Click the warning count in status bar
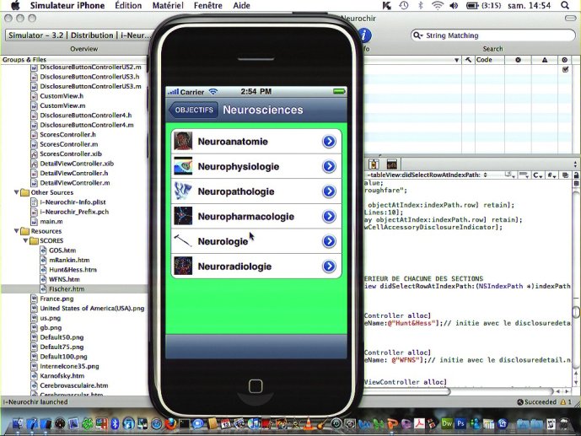This screenshot has height=436, width=581. click(x=566, y=402)
